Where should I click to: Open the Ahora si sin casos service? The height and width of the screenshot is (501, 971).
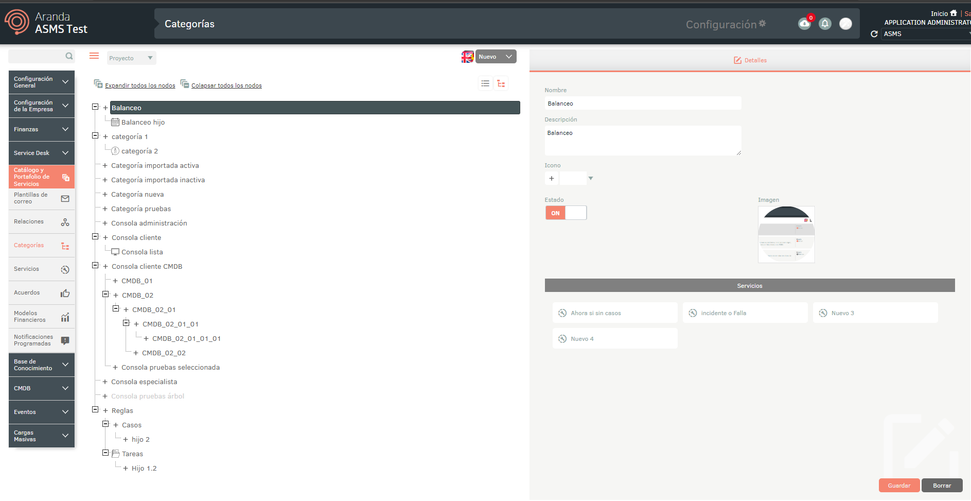coord(615,313)
